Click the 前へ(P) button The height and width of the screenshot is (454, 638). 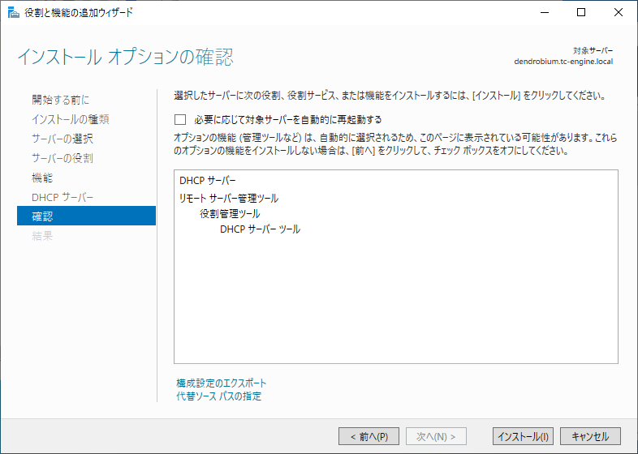pyautogui.click(x=369, y=436)
